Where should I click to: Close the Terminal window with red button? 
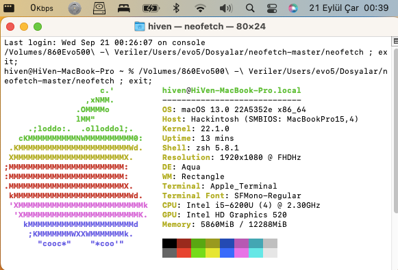pos(10,27)
